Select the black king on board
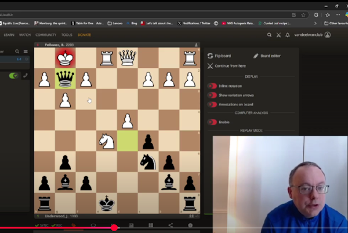This screenshot has height=233, width=348. tap(107, 203)
